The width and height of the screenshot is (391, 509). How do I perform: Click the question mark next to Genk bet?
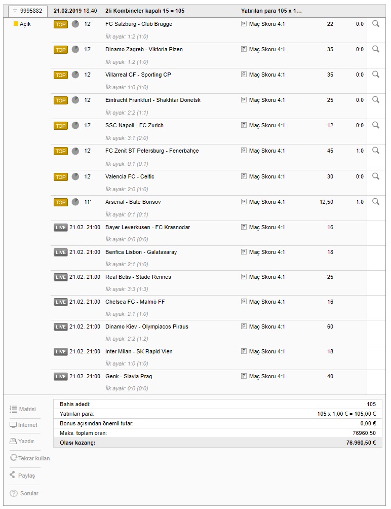(244, 376)
